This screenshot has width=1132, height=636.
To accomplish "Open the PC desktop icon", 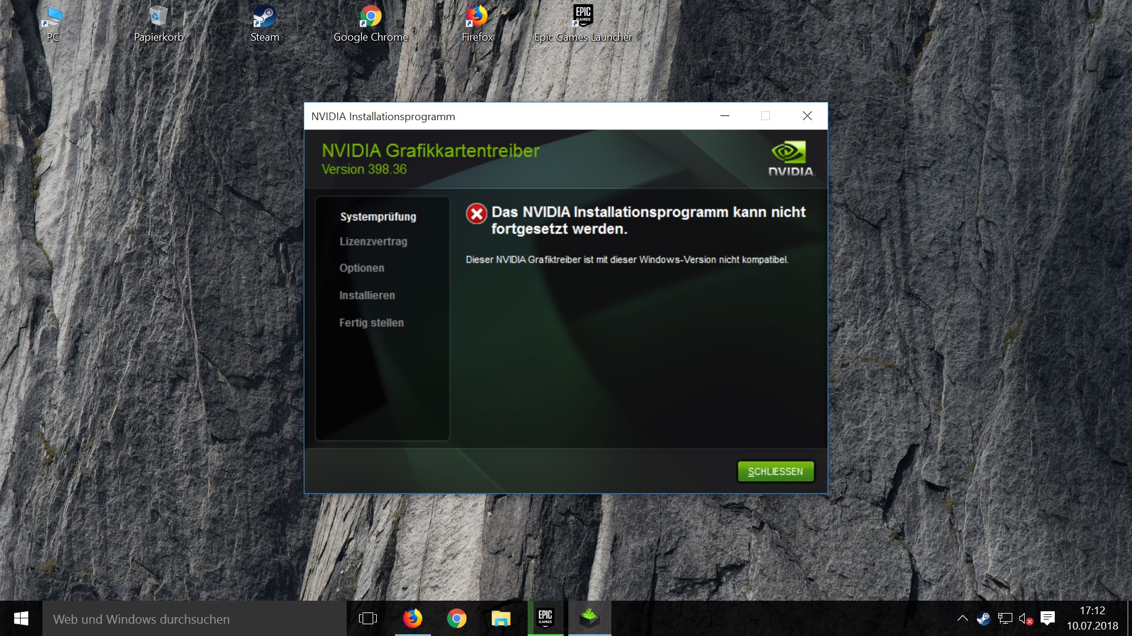I will pyautogui.click(x=53, y=19).
